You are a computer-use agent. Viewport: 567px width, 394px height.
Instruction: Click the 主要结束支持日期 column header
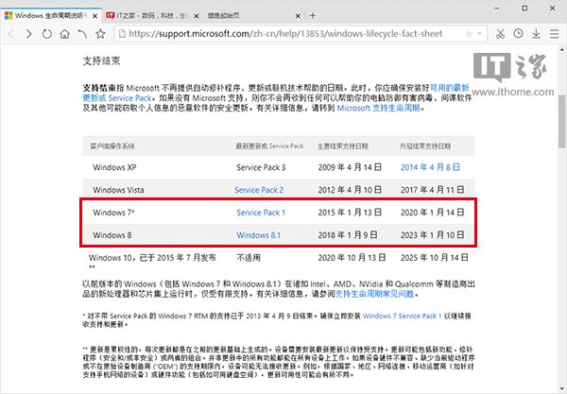coord(343,146)
